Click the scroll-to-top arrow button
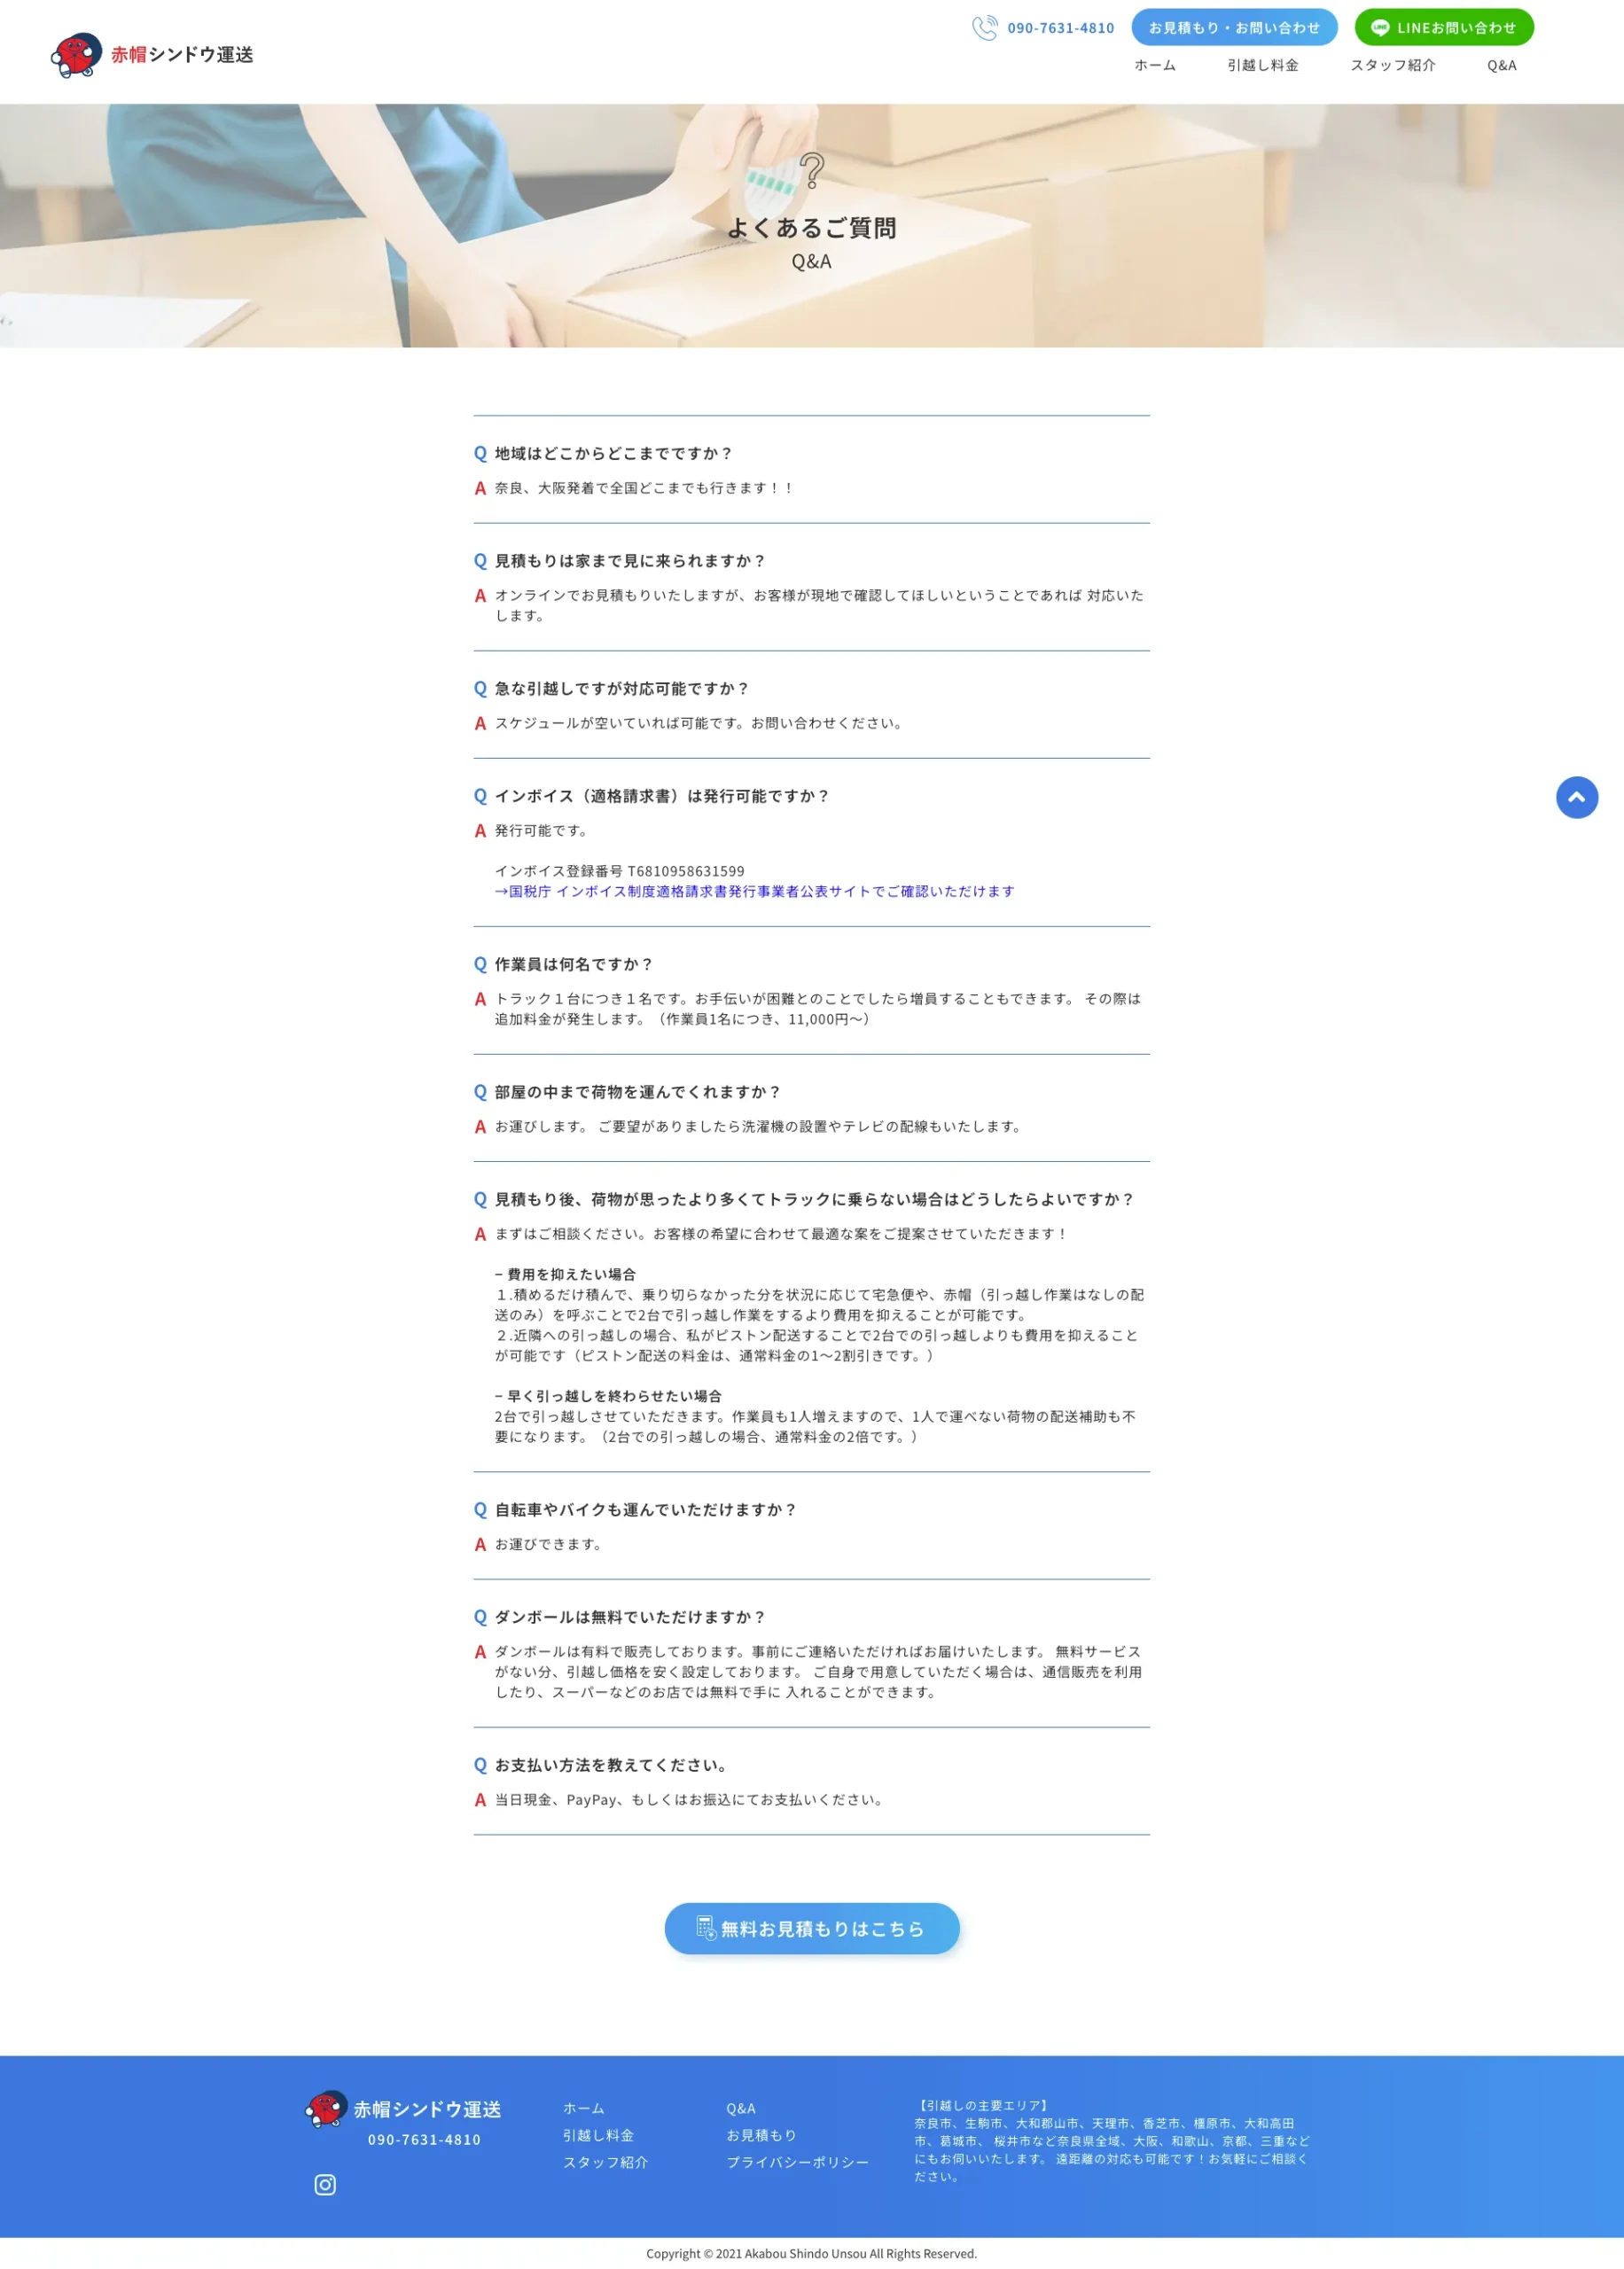The height and width of the screenshot is (2269, 1624). coord(1576,798)
